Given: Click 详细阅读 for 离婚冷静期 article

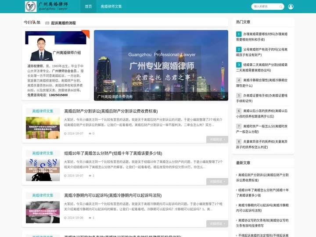Looking at the screenshot, I should 217,224.
